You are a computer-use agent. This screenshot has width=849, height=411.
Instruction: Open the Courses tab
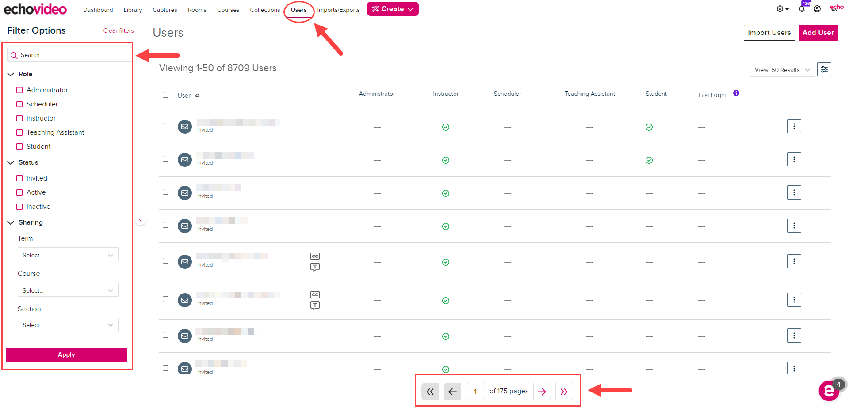(x=228, y=10)
